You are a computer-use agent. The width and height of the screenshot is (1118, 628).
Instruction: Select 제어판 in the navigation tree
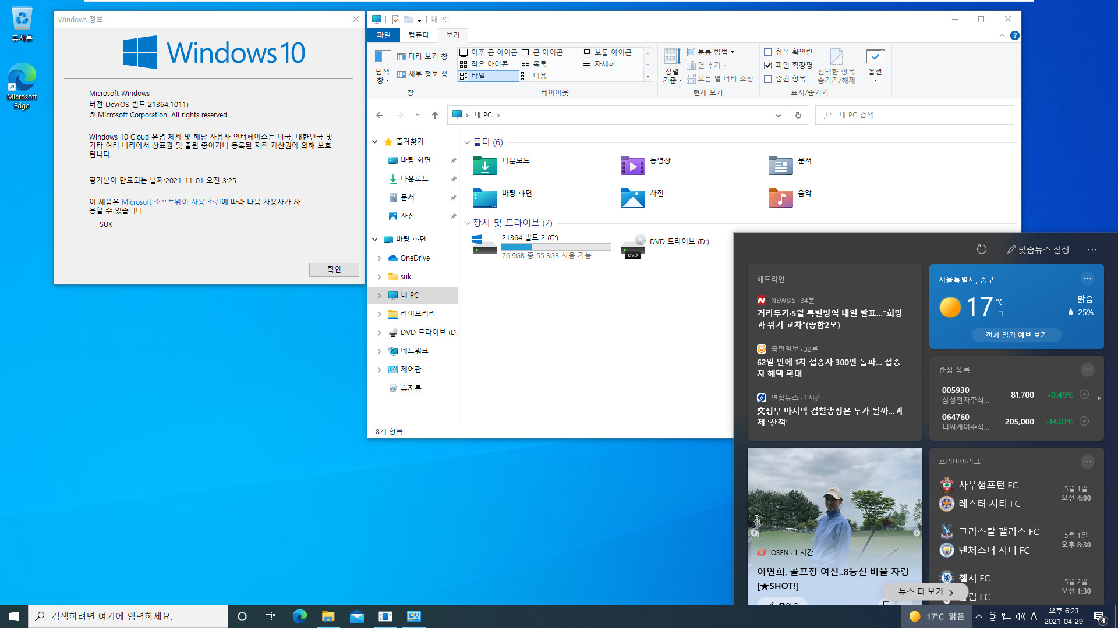click(411, 369)
